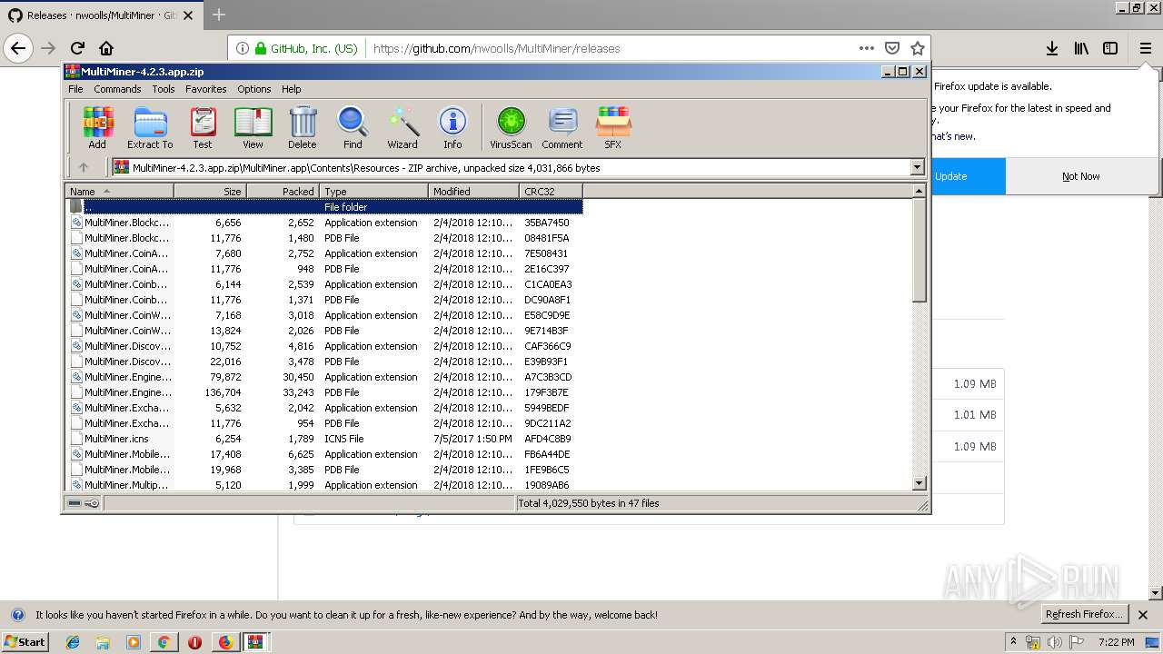Click the taskbar clock 7:22 PM
This screenshot has width=1163, height=654.
(1116, 642)
